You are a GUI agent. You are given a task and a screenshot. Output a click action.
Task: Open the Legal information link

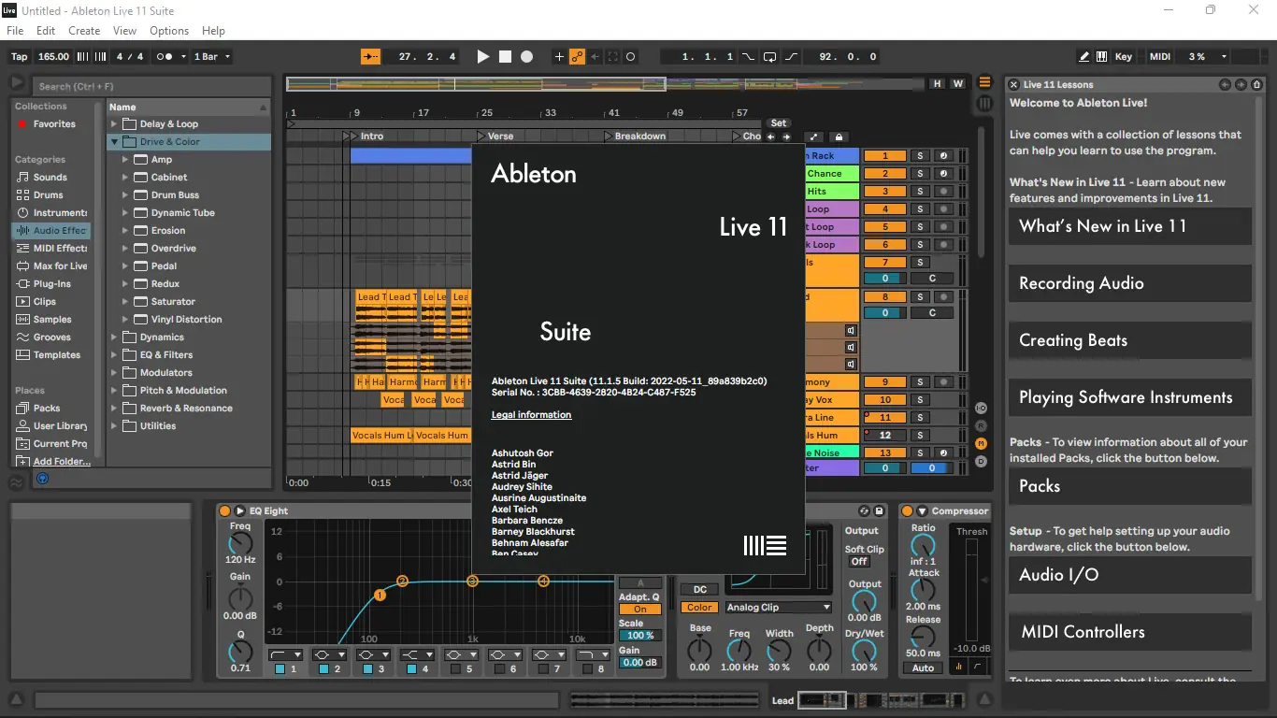531,415
